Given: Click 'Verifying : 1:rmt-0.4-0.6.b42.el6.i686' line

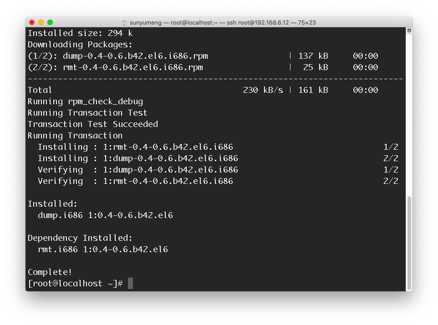Looking at the screenshot, I should pyautogui.click(x=136, y=181).
